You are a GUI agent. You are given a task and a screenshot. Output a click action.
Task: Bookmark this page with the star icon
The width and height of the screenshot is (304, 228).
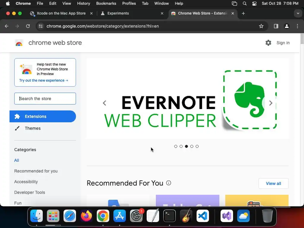click(261, 26)
